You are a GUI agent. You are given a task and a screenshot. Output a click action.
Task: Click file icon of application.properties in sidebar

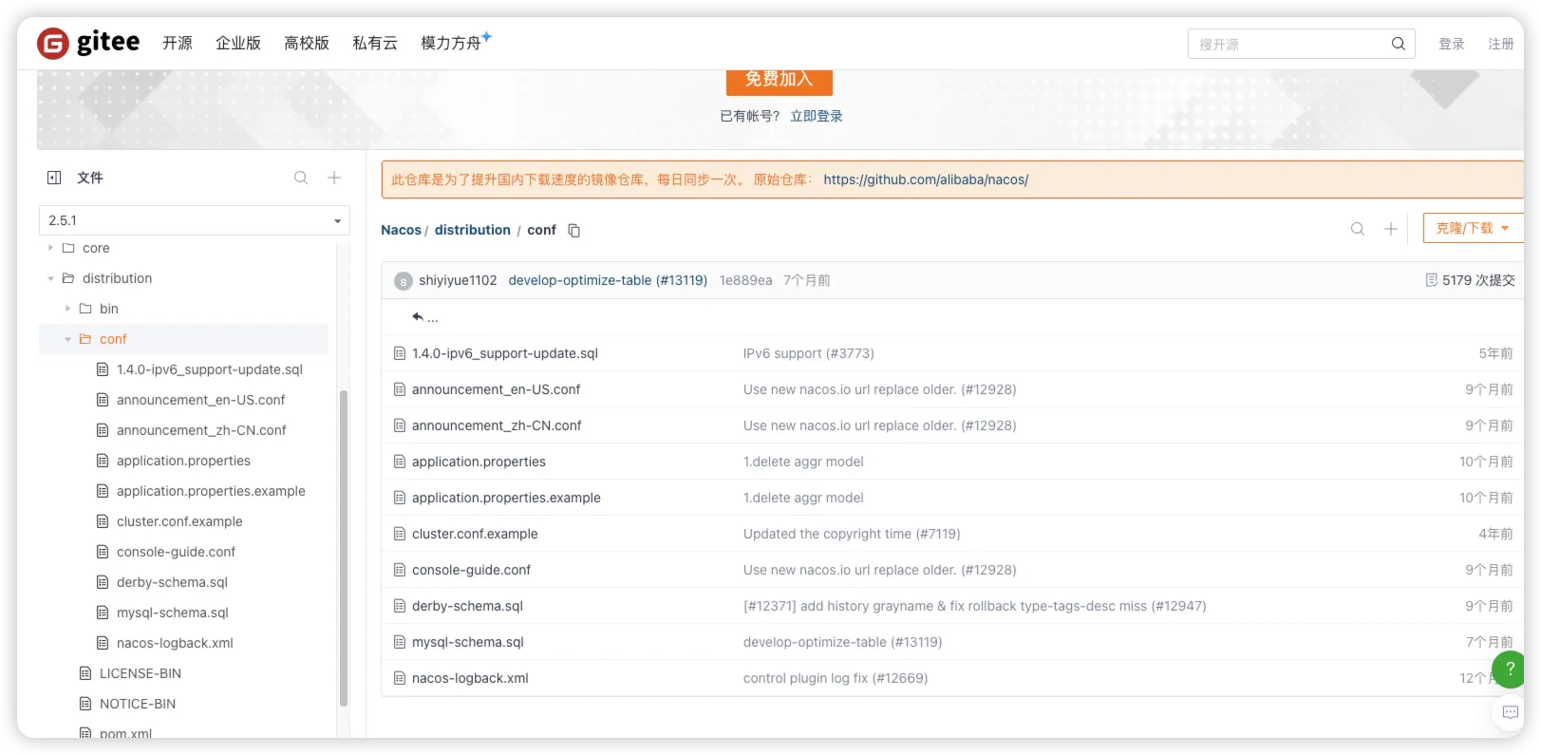103,461
